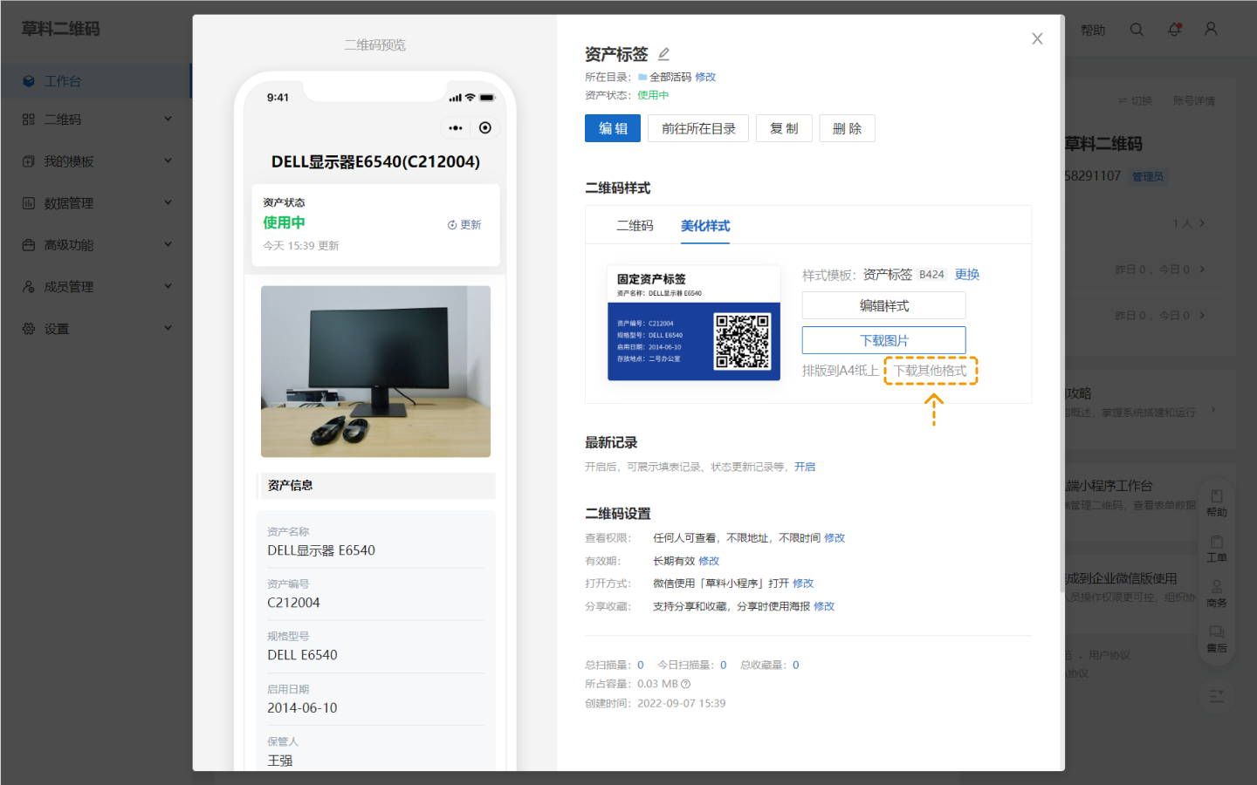Select the 美化样式 tab

705,226
